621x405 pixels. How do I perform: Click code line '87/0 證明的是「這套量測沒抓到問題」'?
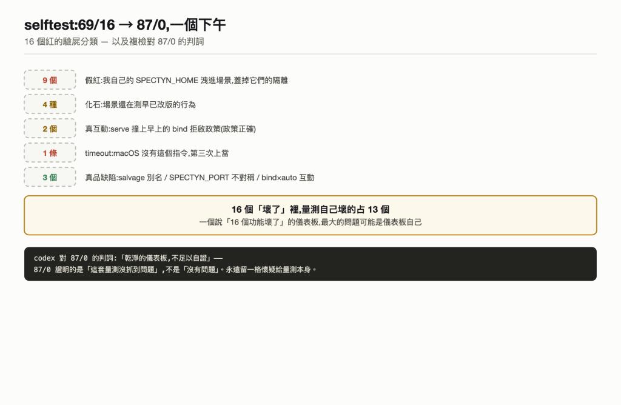tap(97, 270)
